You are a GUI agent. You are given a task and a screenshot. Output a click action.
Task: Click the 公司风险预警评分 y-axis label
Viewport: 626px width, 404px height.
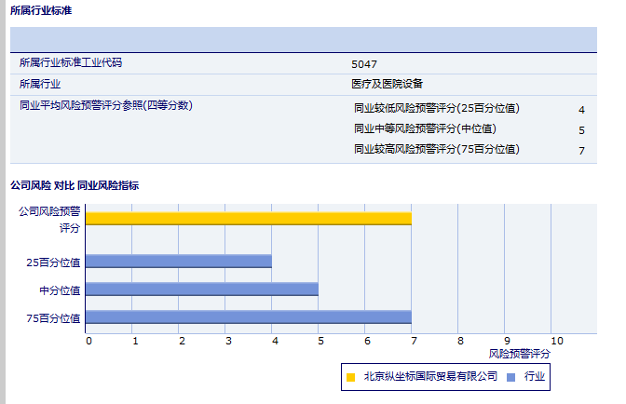50,219
